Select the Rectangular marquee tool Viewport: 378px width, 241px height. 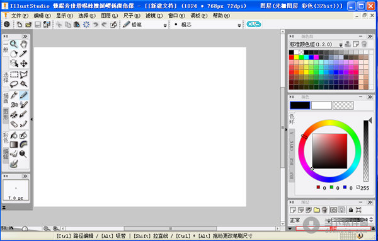pyautogui.click(x=14, y=74)
